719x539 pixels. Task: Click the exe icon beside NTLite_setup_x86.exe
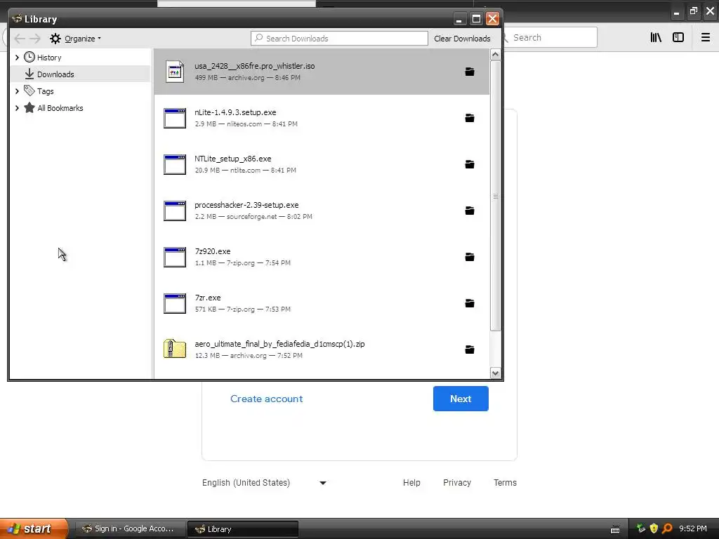coord(175,164)
